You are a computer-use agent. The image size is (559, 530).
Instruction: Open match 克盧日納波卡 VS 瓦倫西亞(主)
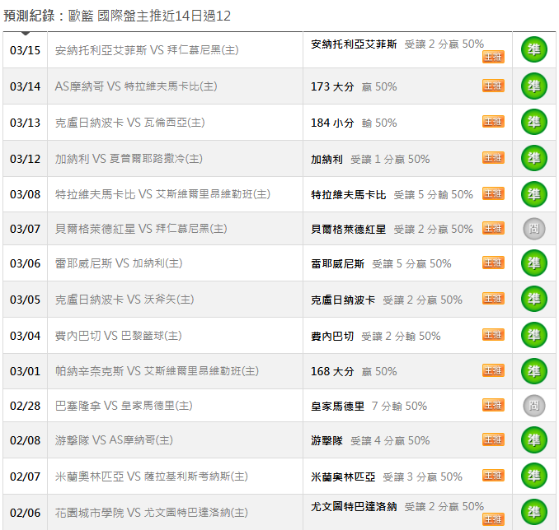pos(129,123)
